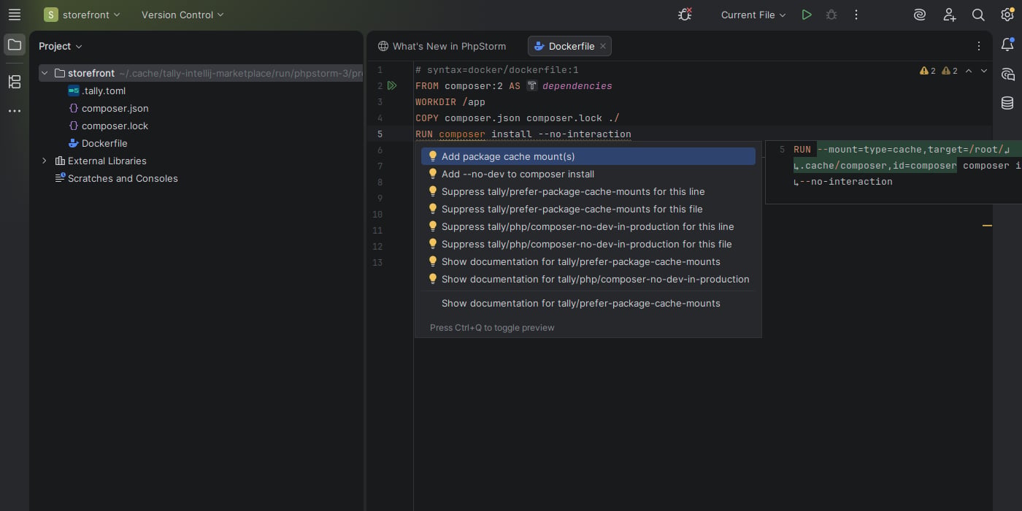Select Scratches and Consoles node
The width and height of the screenshot is (1022, 511).
(116, 178)
